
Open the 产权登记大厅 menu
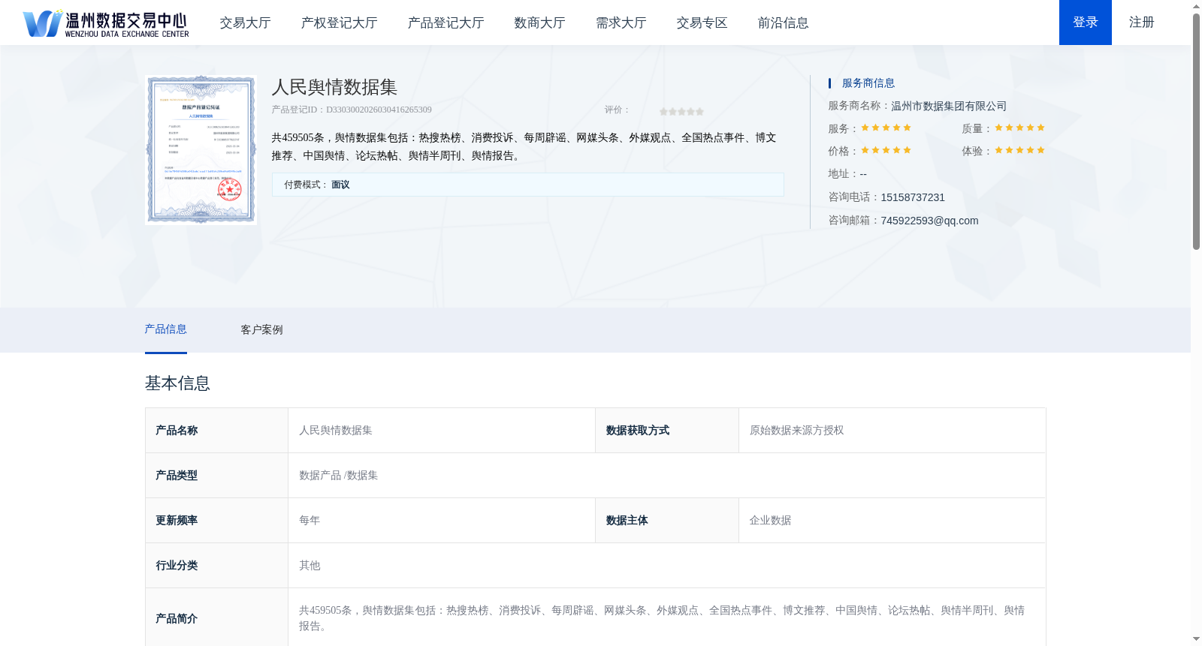click(x=339, y=23)
